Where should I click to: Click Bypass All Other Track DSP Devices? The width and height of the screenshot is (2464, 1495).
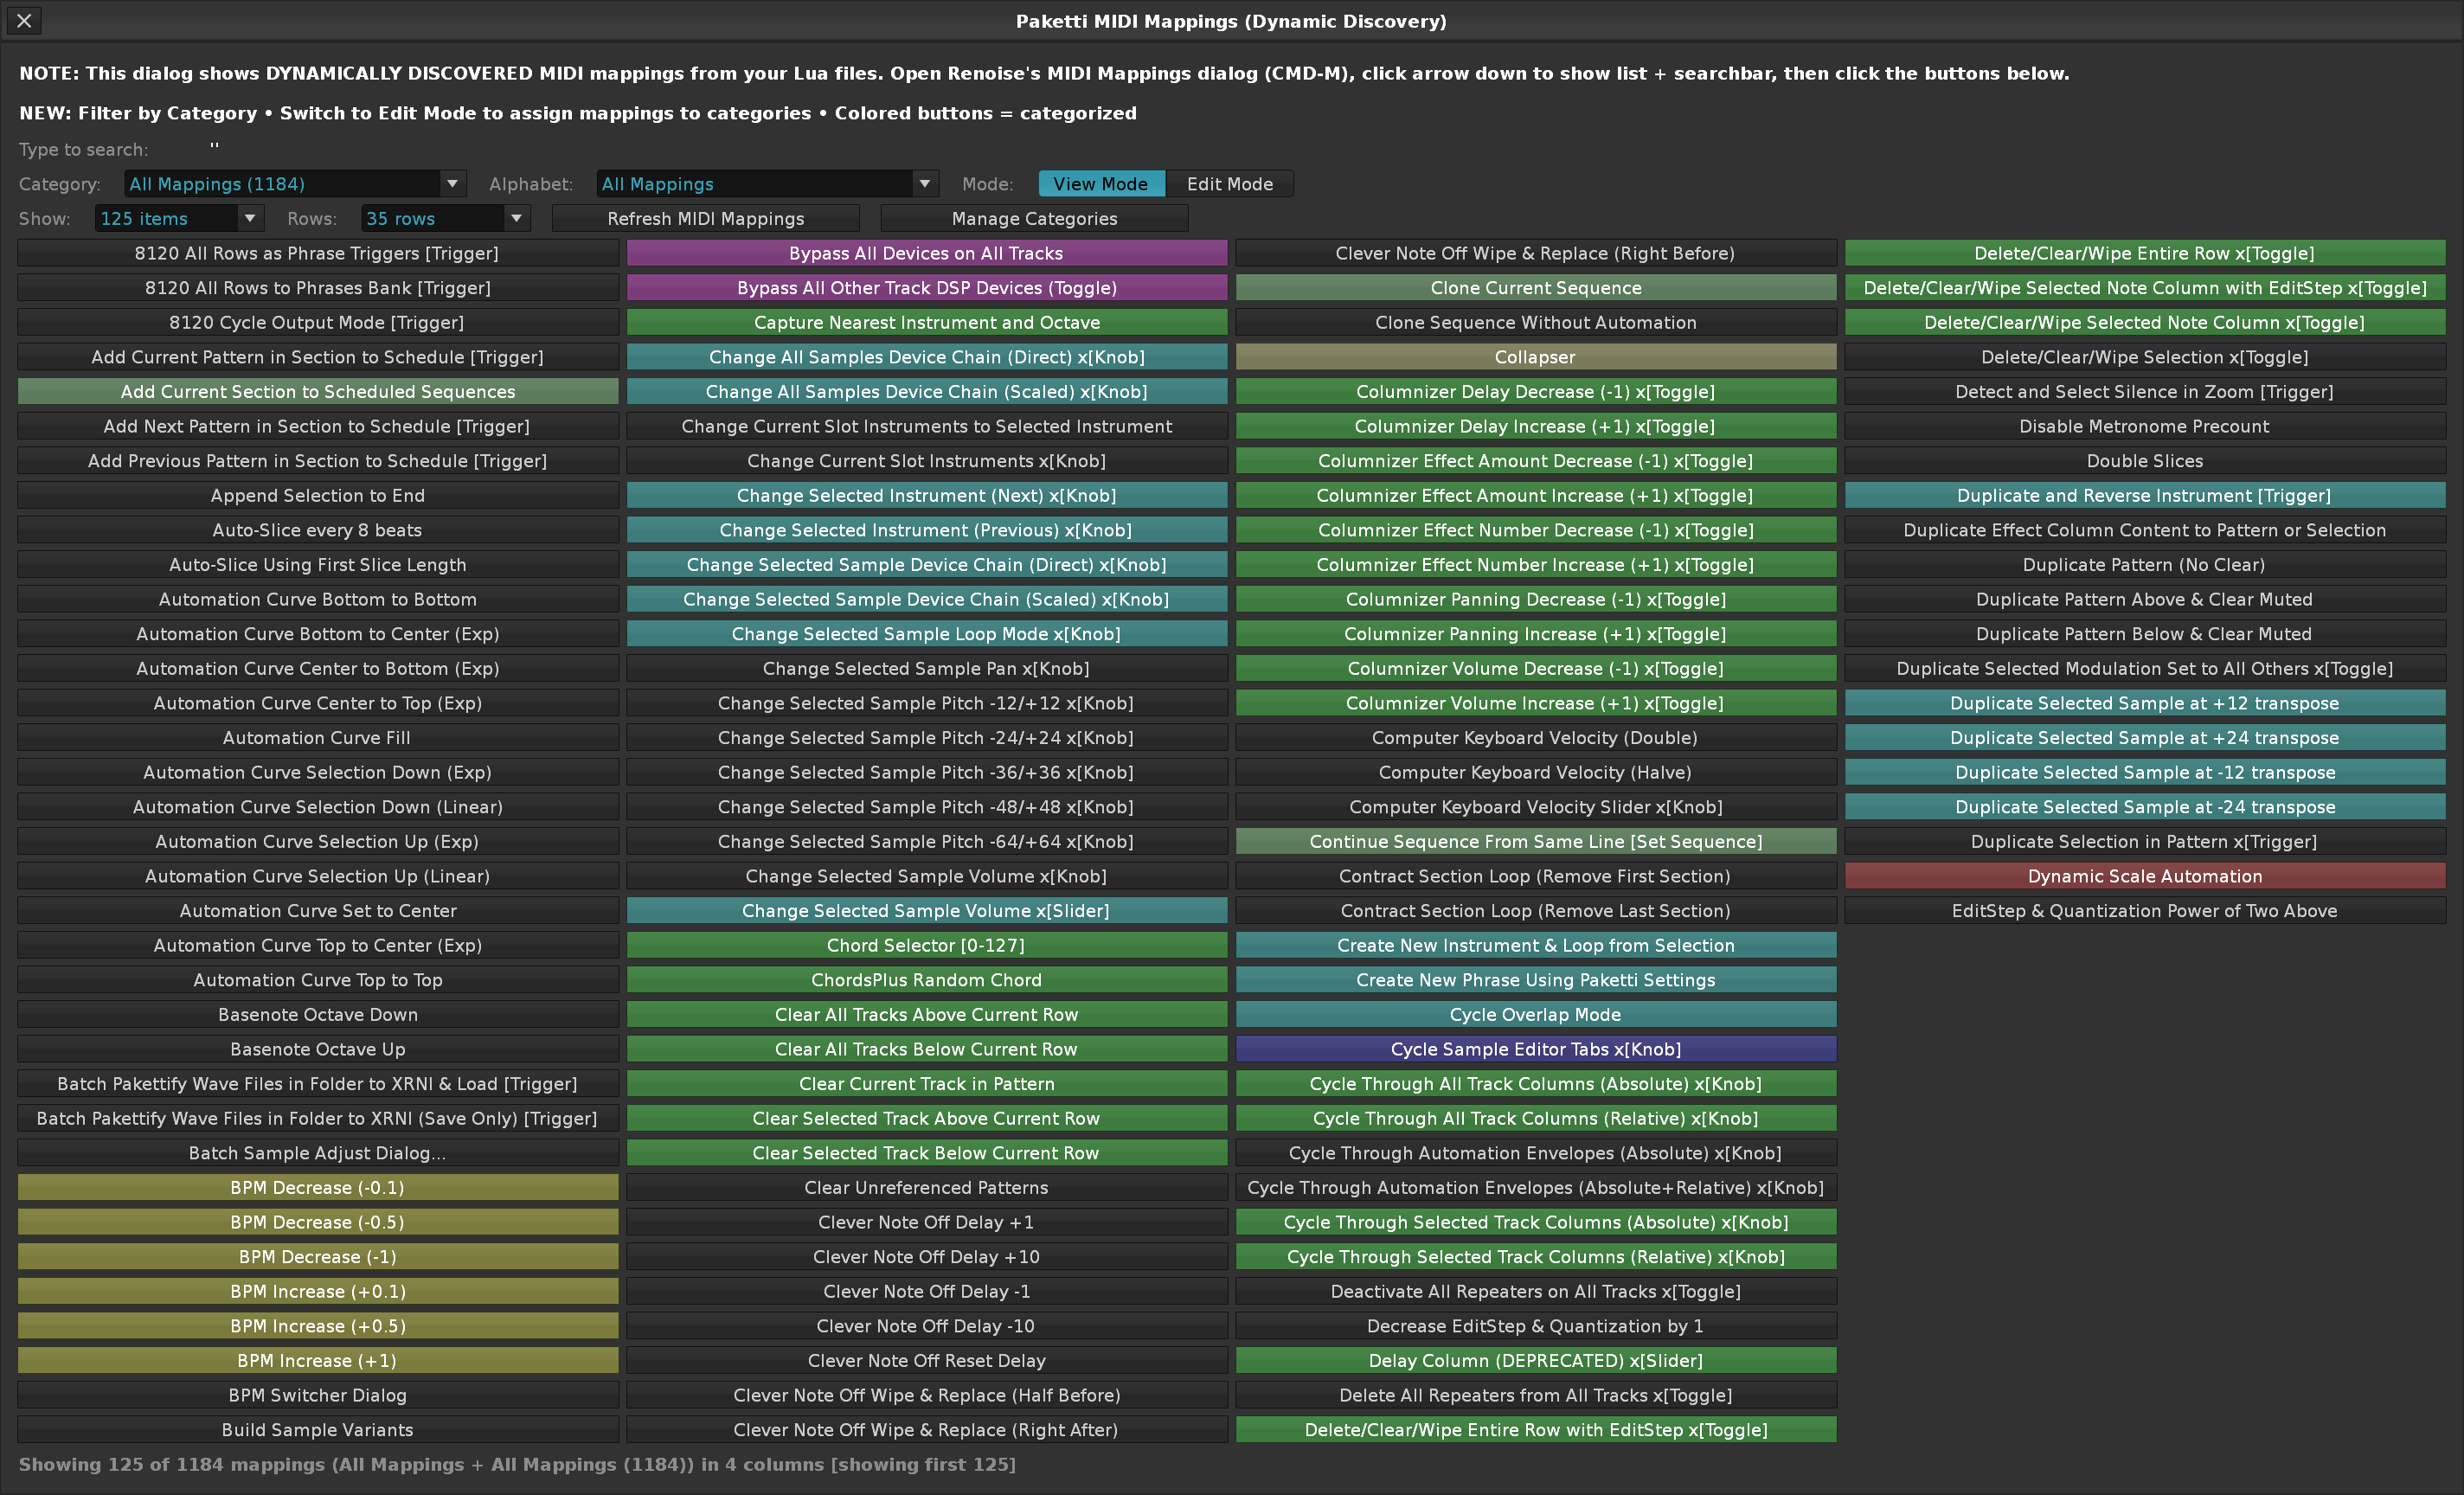(x=927, y=288)
